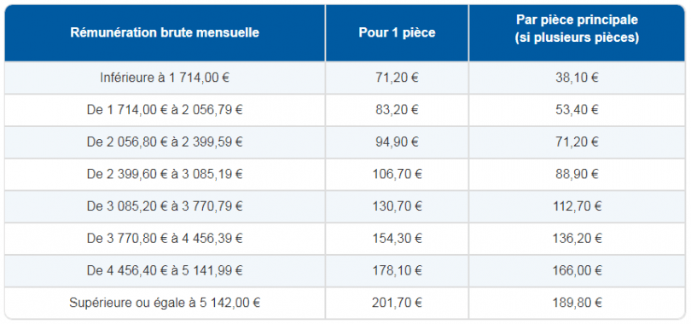Click the "De 2 056,80 € à 2 399,59 €" cell
The width and height of the screenshot is (691, 324).
coord(165,142)
